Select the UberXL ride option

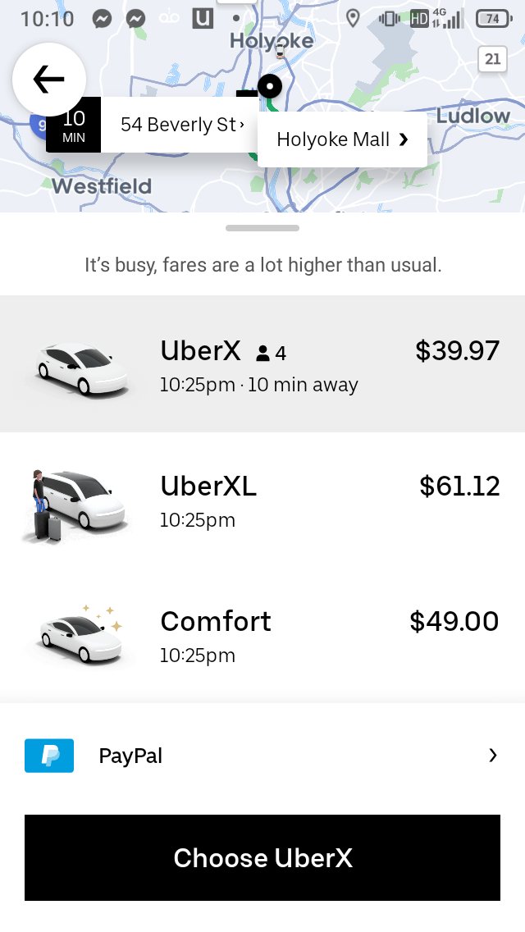coord(262,499)
